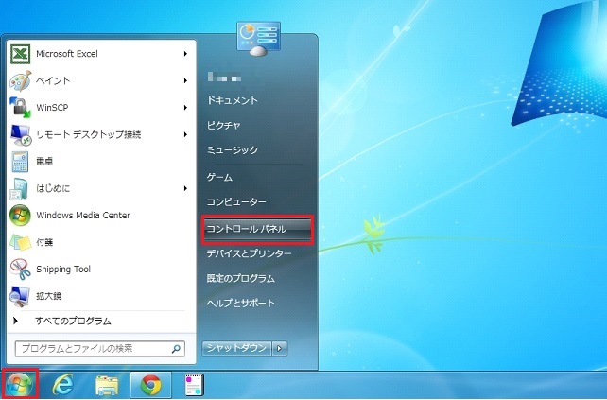This screenshot has height=400, width=607.
Task: Click the すべてのプログラム label
Action: tap(73, 321)
